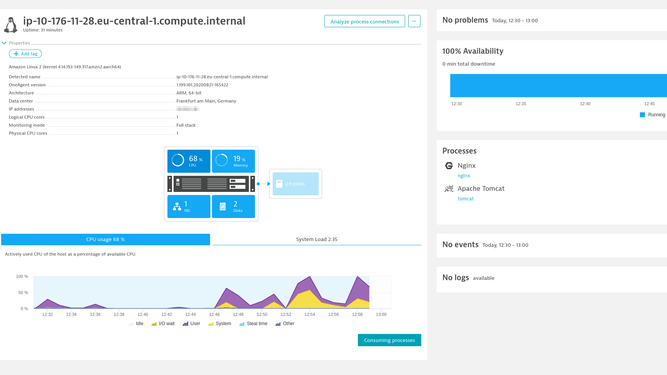Screen dimensions: 667x375
Task: Click Consuming processes button
Action: pos(389,340)
